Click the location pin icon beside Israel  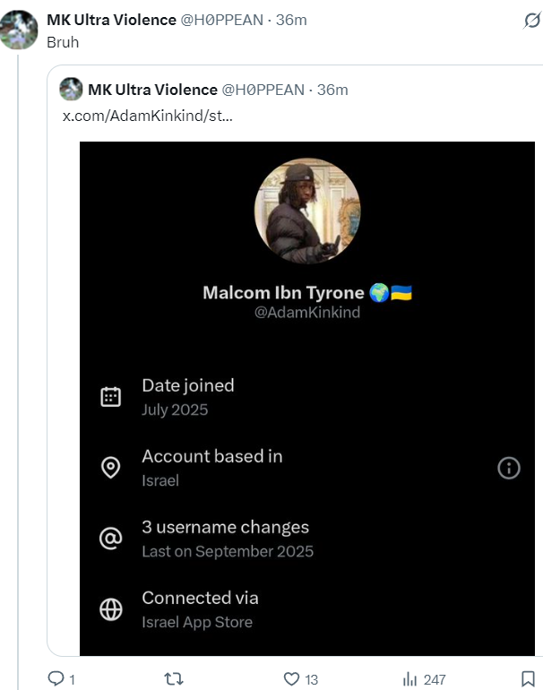pyautogui.click(x=111, y=468)
